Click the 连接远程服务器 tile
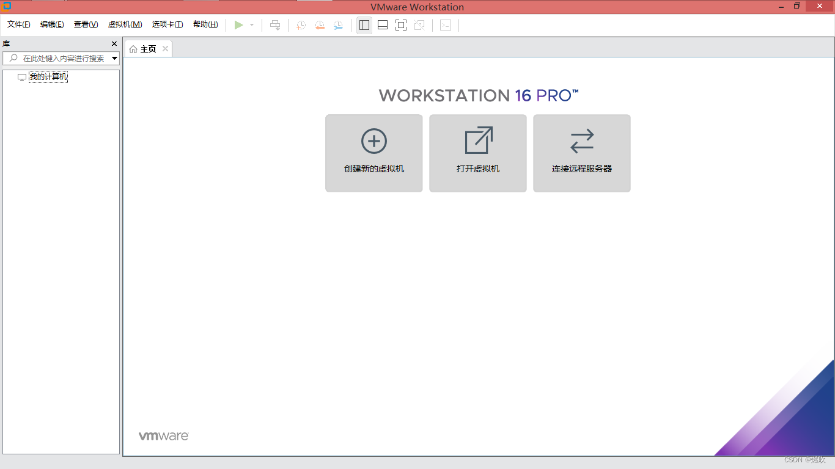The width and height of the screenshot is (835, 469). click(x=582, y=153)
